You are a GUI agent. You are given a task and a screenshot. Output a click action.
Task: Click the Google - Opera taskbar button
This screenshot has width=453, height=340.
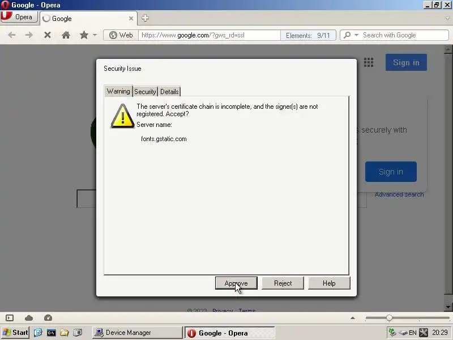click(230, 333)
